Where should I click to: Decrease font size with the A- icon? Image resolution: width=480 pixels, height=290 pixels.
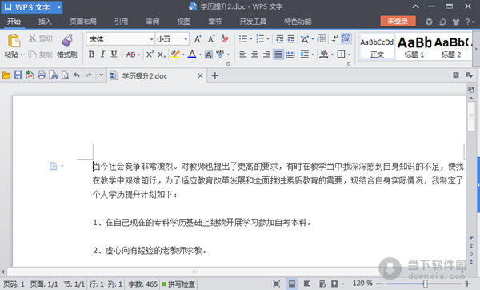tap(211, 39)
